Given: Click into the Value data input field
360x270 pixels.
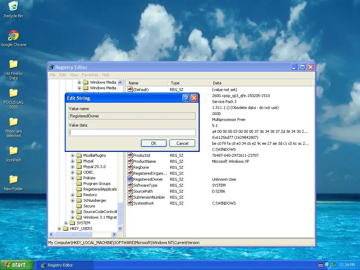Looking at the screenshot, I should pyautogui.click(x=132, y=133).
